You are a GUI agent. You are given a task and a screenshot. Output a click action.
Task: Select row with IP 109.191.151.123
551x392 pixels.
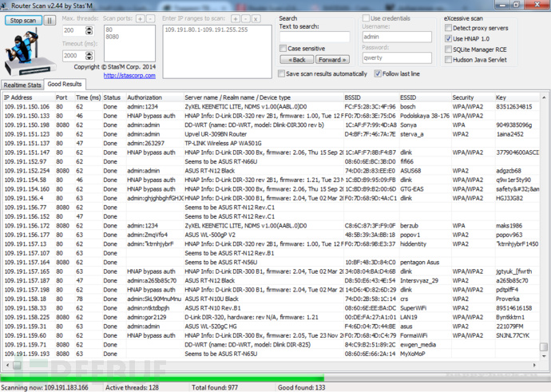pos(271,134)
